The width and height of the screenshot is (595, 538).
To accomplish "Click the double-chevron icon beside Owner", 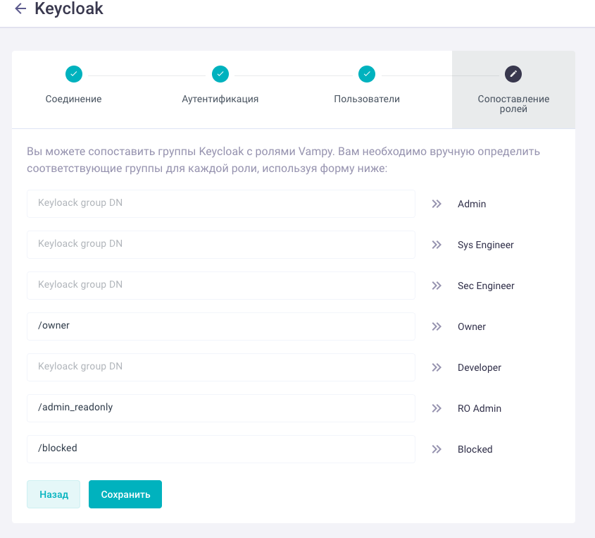I will pos(437,326).
